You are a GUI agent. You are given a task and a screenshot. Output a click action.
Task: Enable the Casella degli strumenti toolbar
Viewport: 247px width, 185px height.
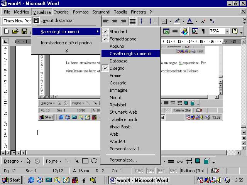pyautogui.click(x=130, y=54)
